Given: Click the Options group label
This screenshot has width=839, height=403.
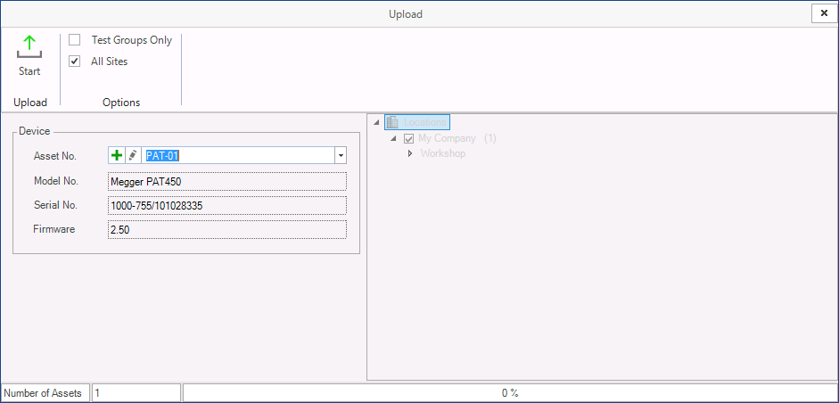Looking at the screenshot, I should (121, 103).
